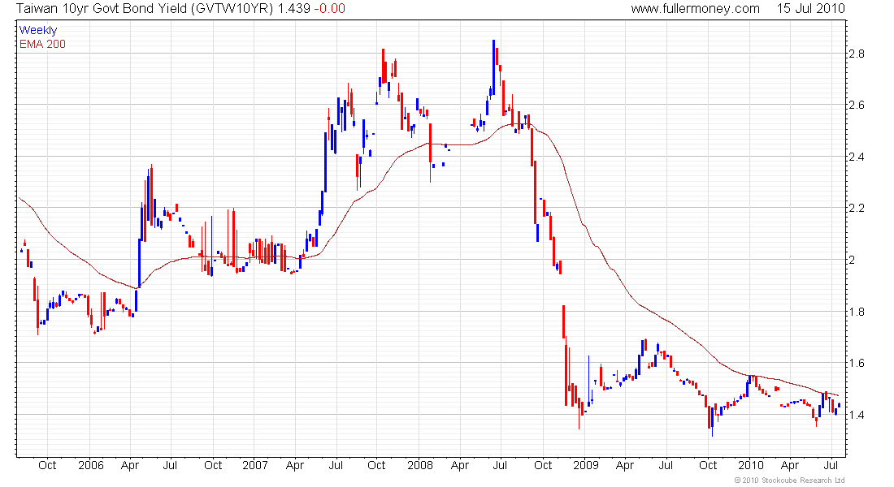
Task: Click the 'Apr' label after 2008
Action: (459, 466)
